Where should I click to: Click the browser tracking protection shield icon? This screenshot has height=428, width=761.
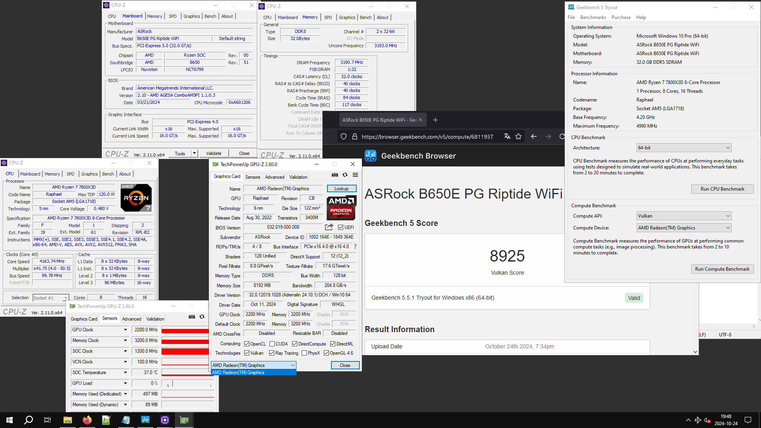click(x=344, y=136)
